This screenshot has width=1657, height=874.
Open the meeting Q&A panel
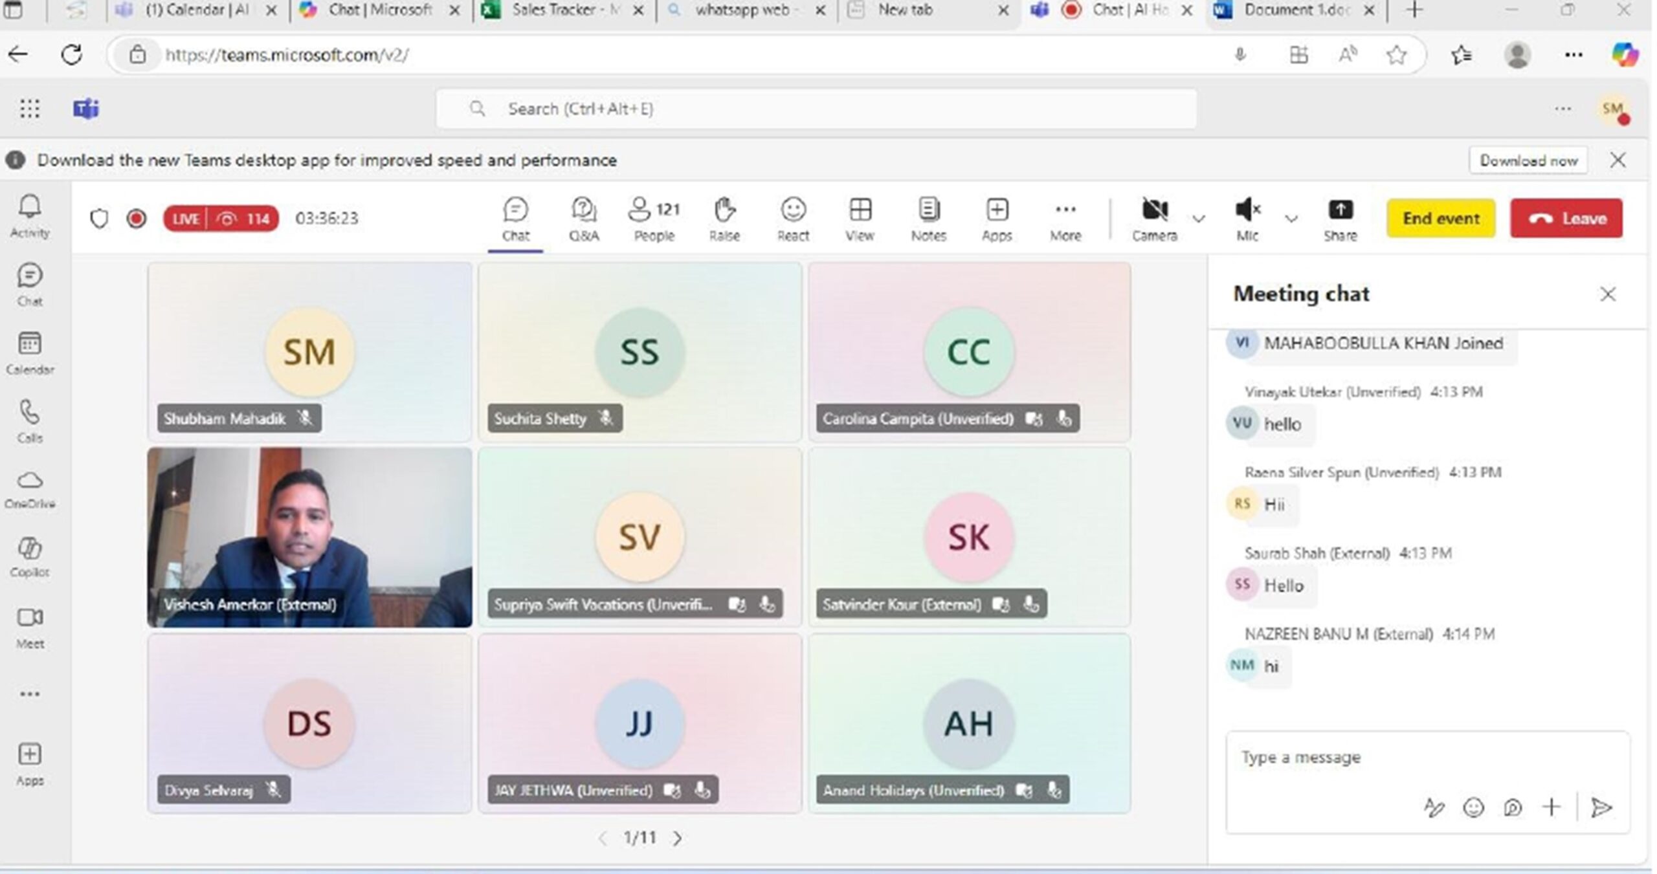584,219
